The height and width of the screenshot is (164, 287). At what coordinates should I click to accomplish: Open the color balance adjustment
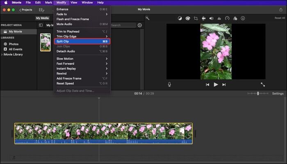pos(180,18)
